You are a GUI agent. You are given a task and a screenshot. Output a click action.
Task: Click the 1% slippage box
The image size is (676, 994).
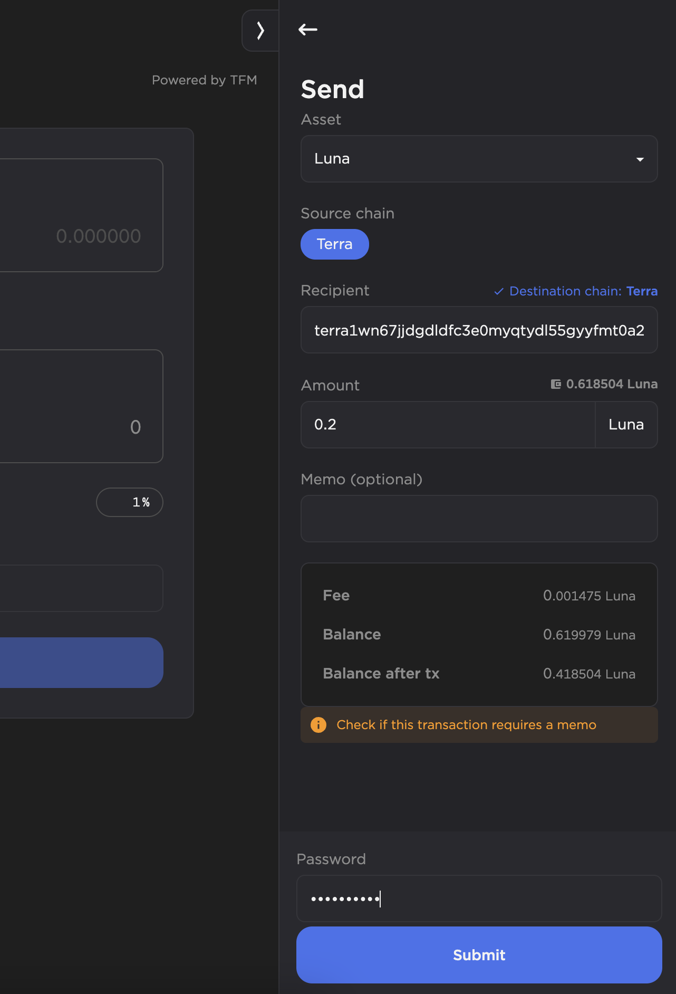coord(130,502)
